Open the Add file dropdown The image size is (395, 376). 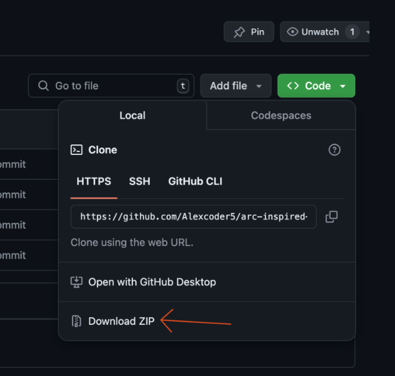(x=236, y=85)
